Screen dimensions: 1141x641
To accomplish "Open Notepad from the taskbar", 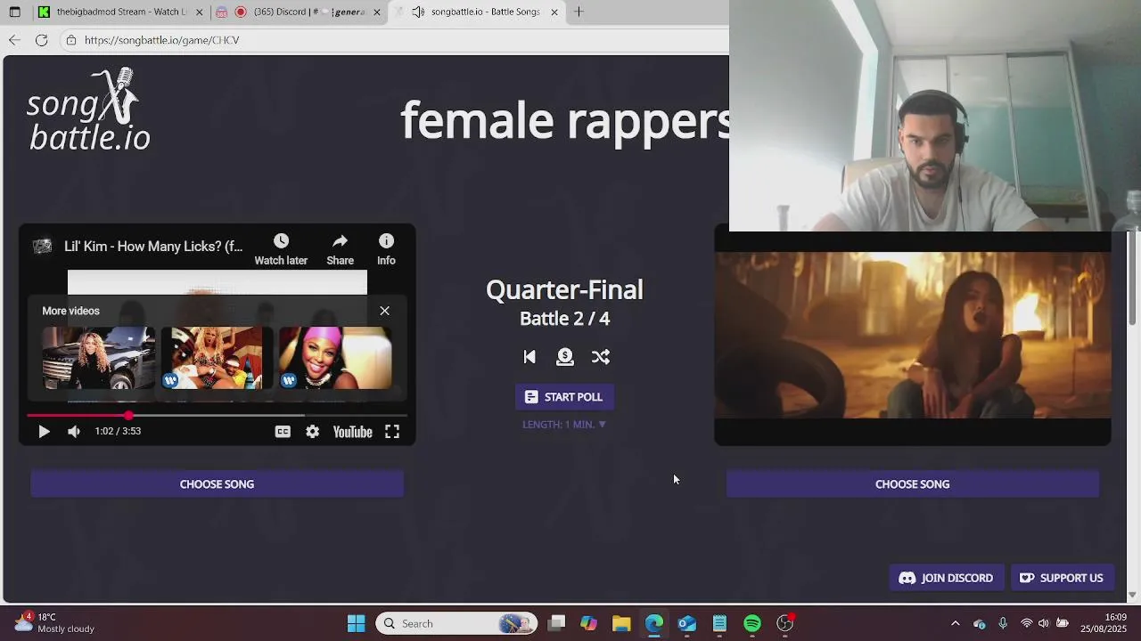I will (719, 623).
